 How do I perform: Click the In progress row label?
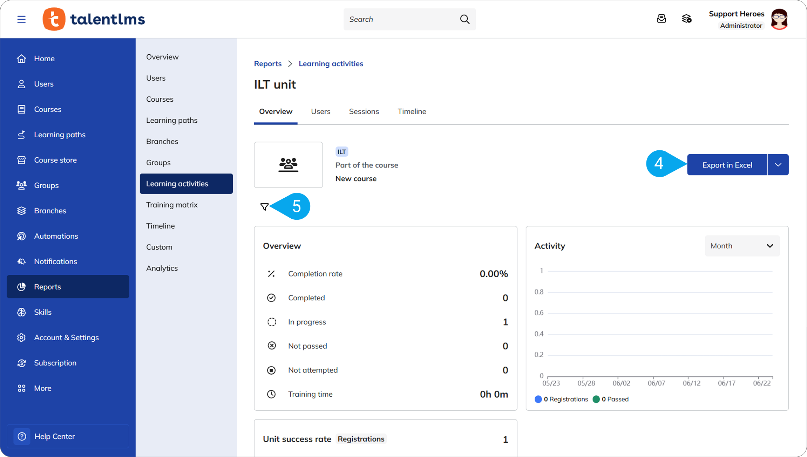307,322
